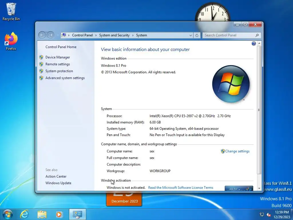The image size is (293, 220).
Task: Click View basic information heading
Action: 145,50
